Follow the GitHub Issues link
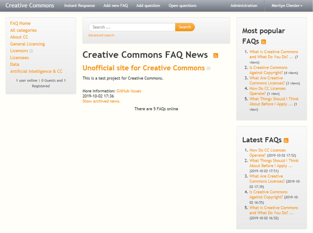The width and height of the screenshot is (313, 233). click(x=129, y=91)
